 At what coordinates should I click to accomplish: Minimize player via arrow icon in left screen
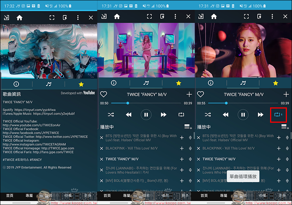pyautogui.click(x=7, y=17)
